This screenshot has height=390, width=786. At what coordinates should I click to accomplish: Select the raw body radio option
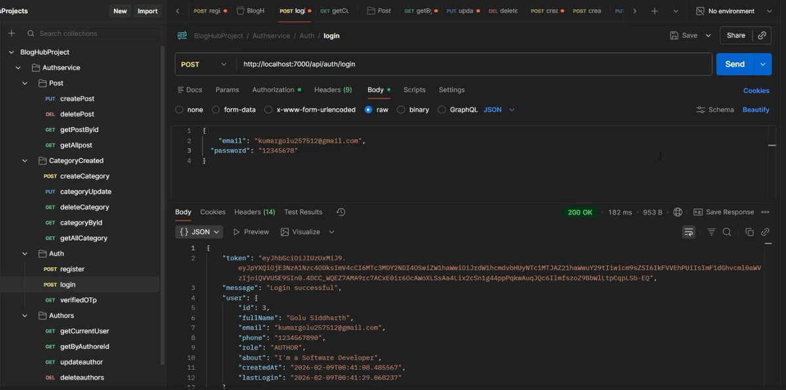[x=369, y=110]
